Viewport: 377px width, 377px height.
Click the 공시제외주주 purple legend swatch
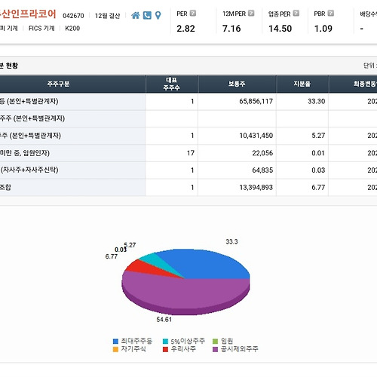pos(215,349)
